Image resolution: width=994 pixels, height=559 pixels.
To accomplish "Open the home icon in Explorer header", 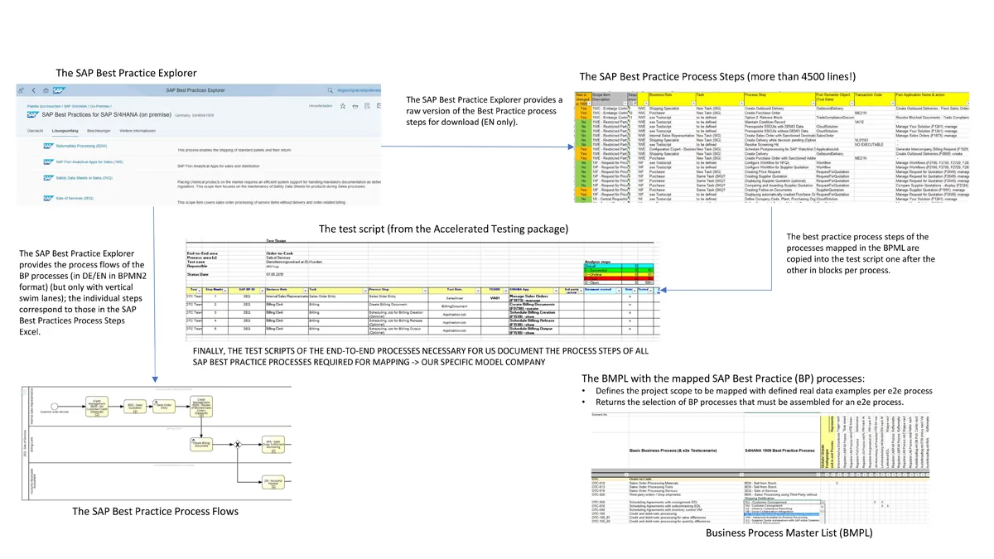I will (46, 90).
